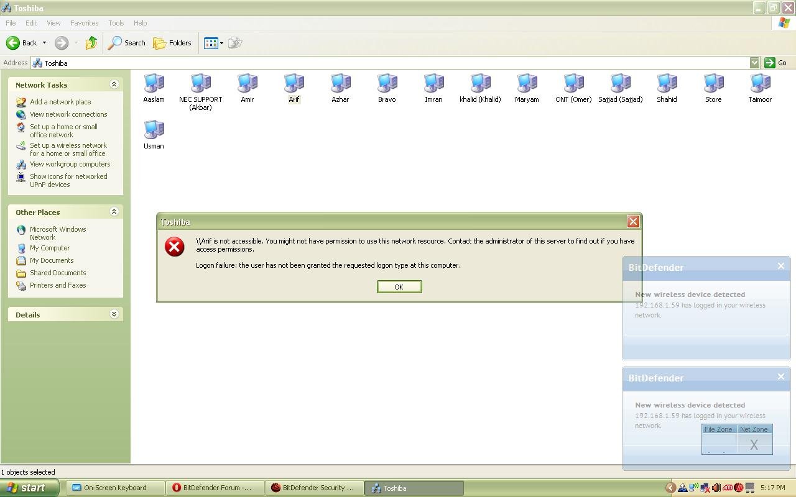Screen dimensions: 796x497
Task: Open the File menu
Action: [x=11, y=23]
